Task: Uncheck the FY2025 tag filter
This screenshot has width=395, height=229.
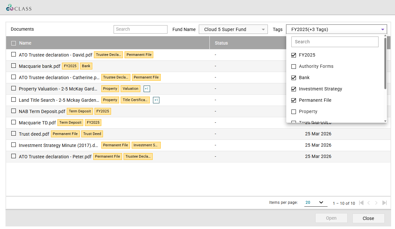Action: point(294,55)
